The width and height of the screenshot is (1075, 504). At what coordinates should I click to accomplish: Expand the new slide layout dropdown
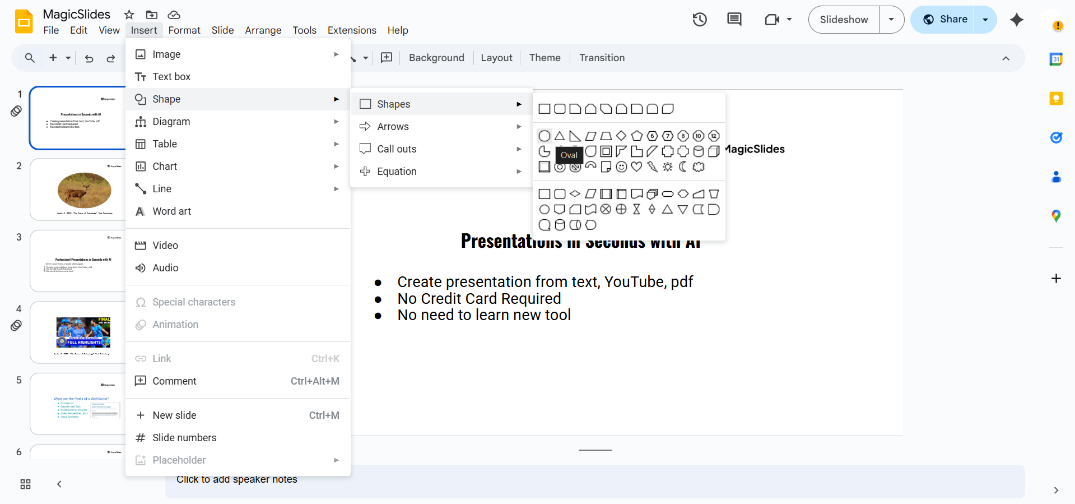[68, 58]
